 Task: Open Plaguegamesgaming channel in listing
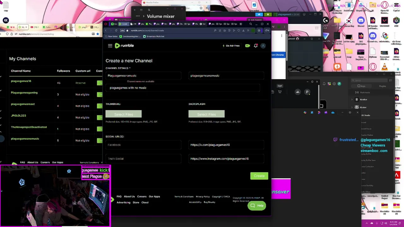pos(24,93)
